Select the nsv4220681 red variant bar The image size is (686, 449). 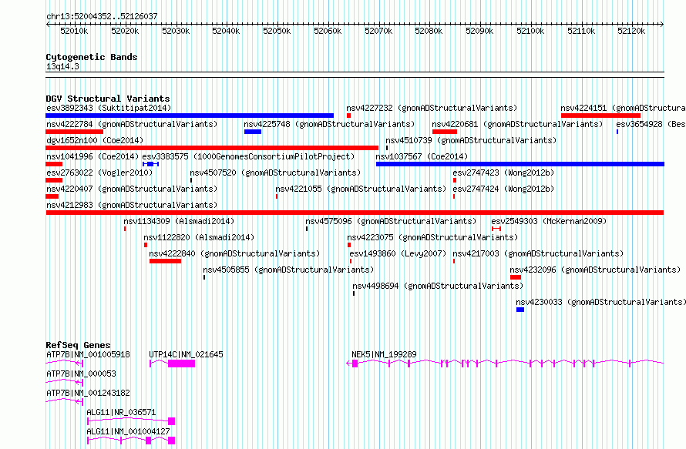445,132
